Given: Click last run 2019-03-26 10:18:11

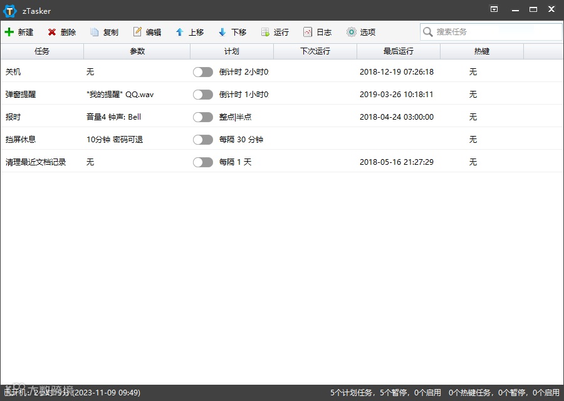Looking at the screenshot, I should pos(397,95).
